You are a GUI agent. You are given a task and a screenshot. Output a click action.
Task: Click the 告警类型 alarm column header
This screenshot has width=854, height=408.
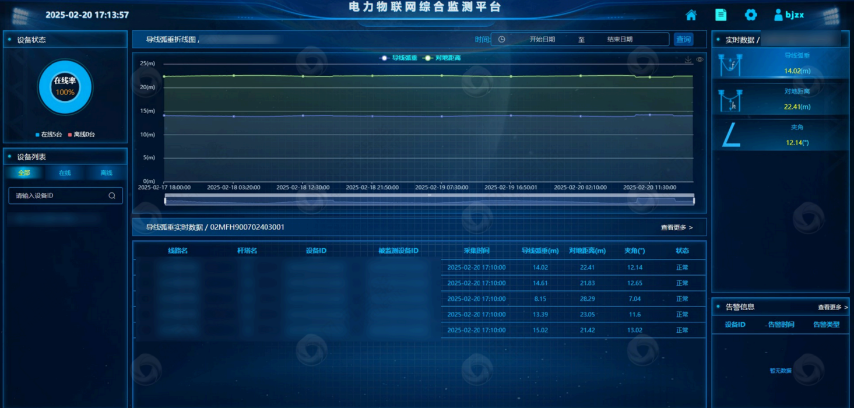(x=826, y=325)
